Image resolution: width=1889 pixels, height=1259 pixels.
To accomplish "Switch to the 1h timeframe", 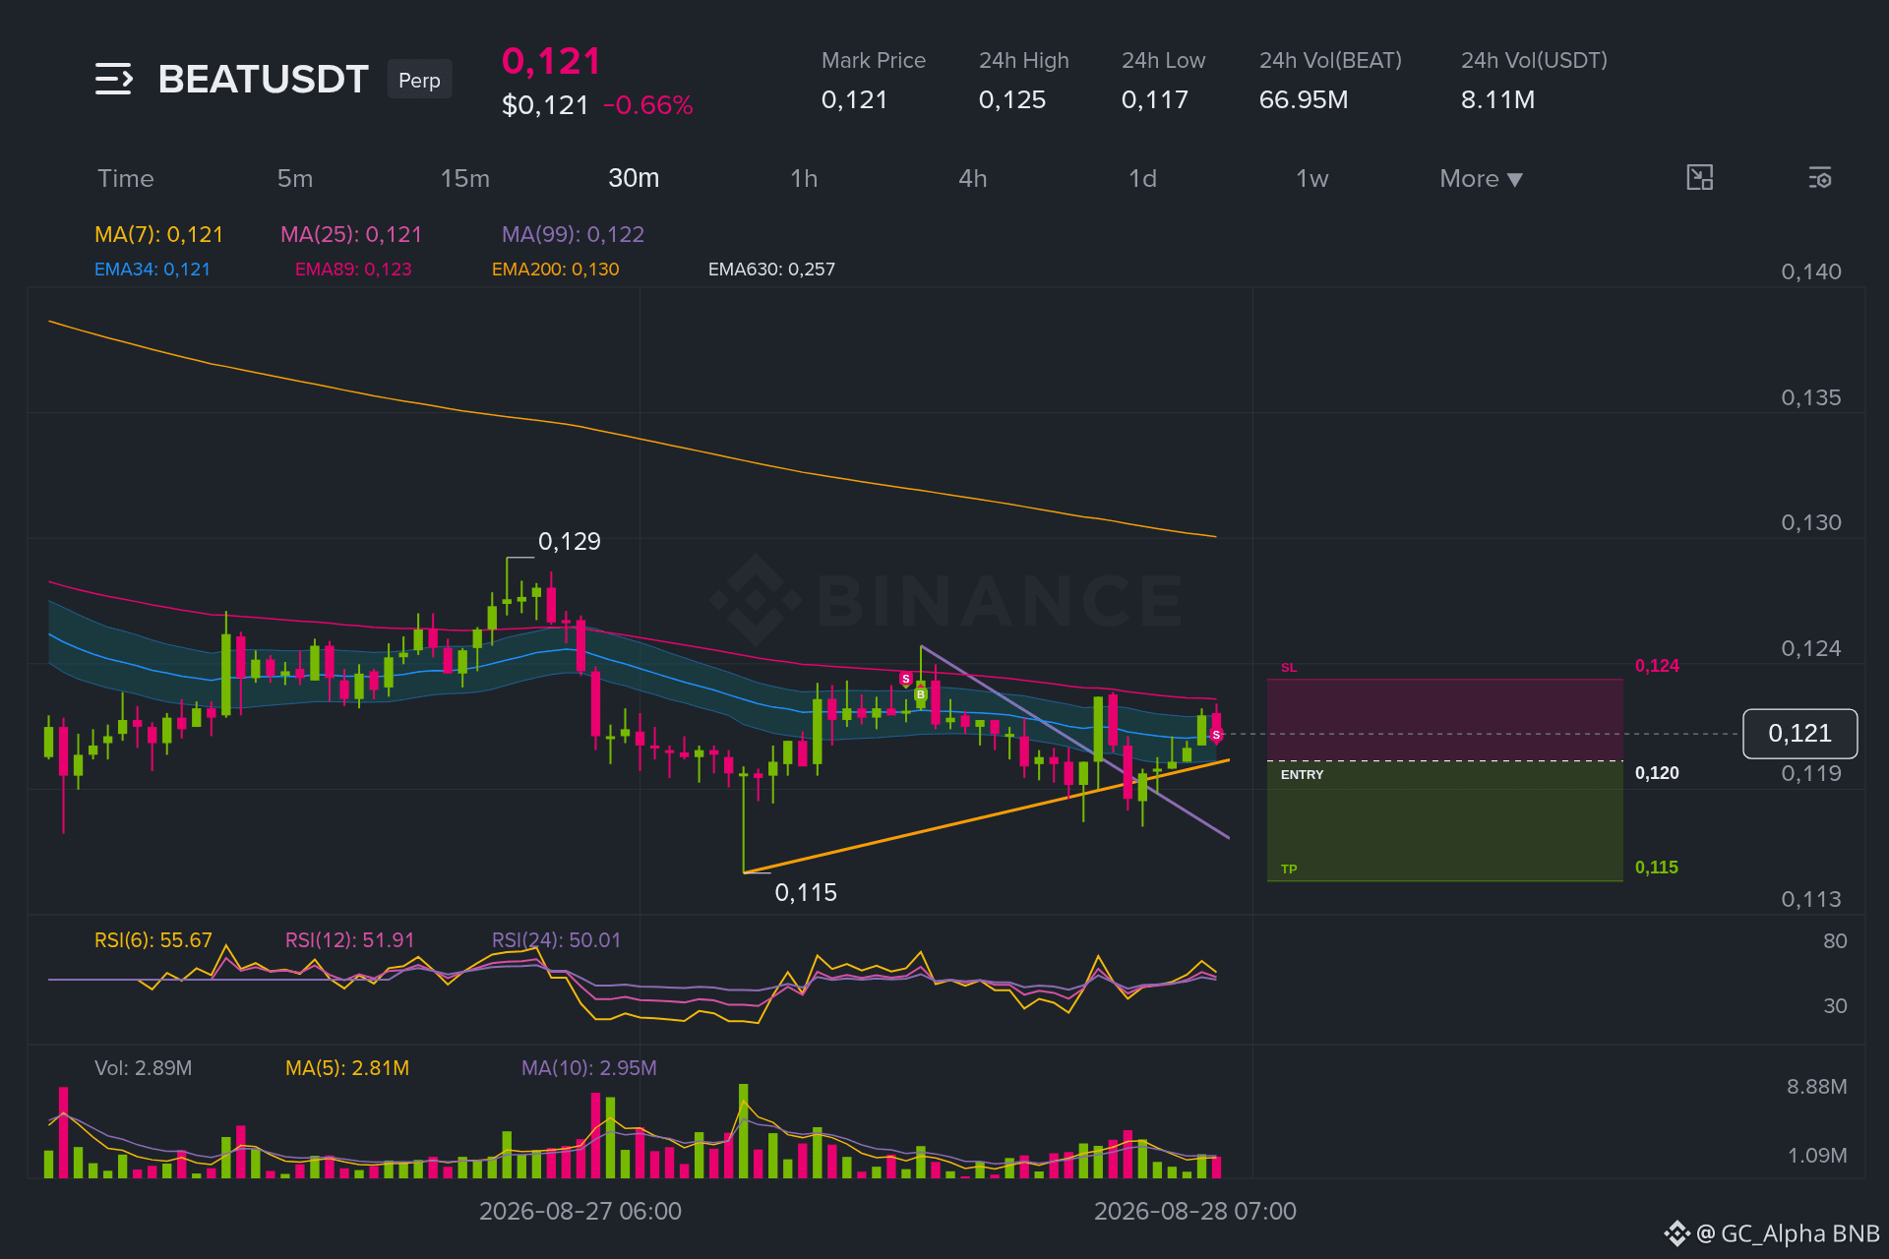I will point(804,178).
